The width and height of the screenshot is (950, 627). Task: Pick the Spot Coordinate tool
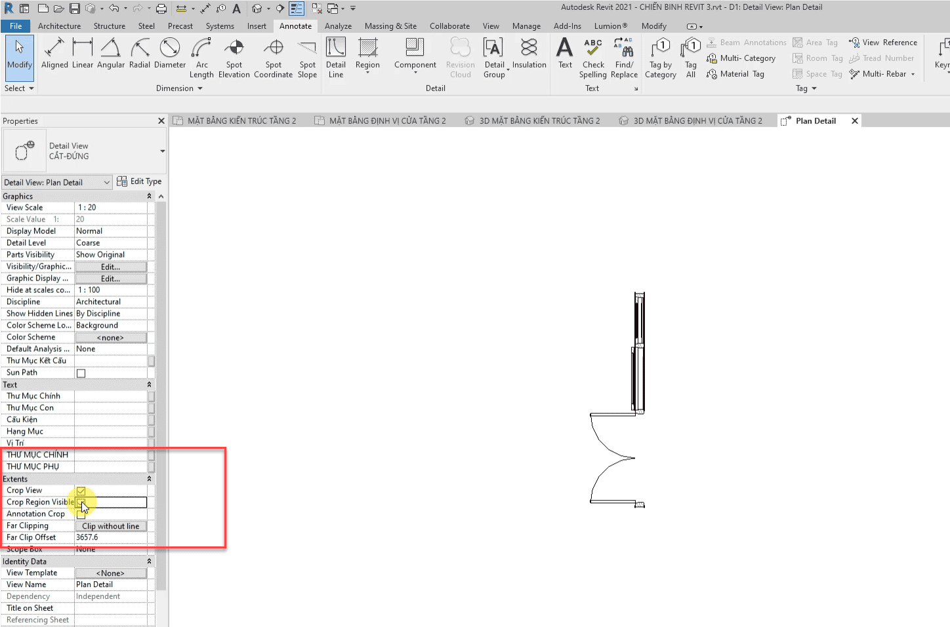coord(274,58)
